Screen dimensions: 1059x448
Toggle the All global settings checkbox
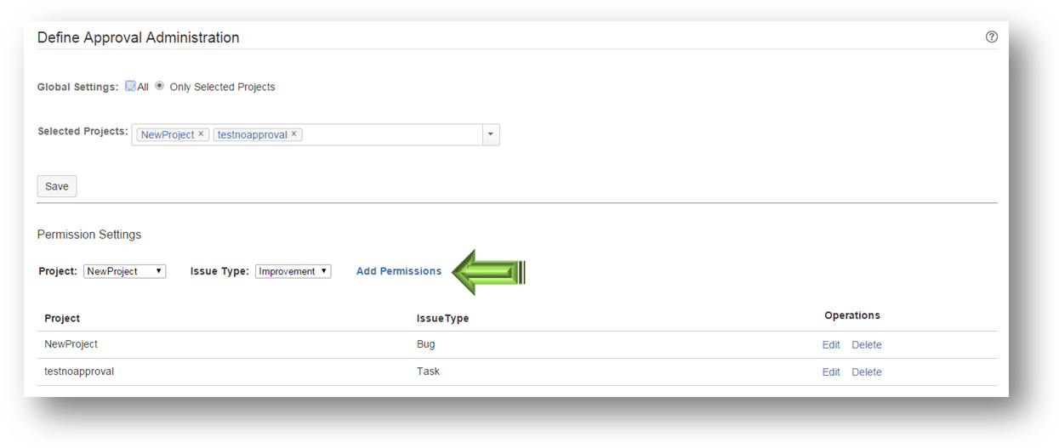[x=130, y=86]
